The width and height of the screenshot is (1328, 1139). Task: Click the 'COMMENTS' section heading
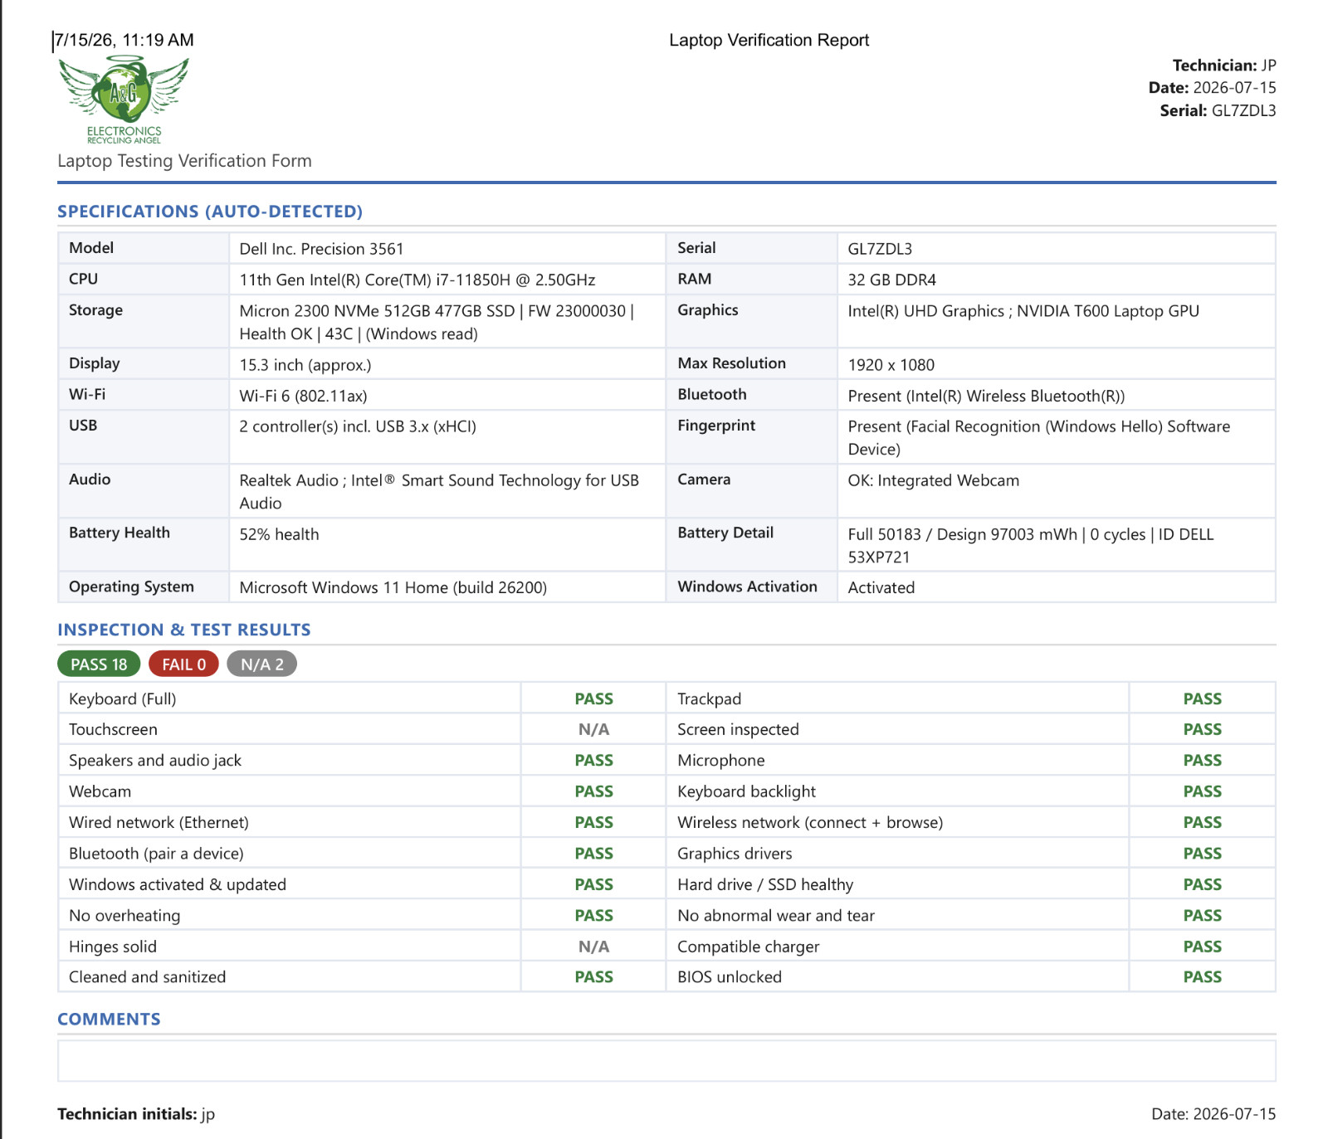[x=109, y=1020]
